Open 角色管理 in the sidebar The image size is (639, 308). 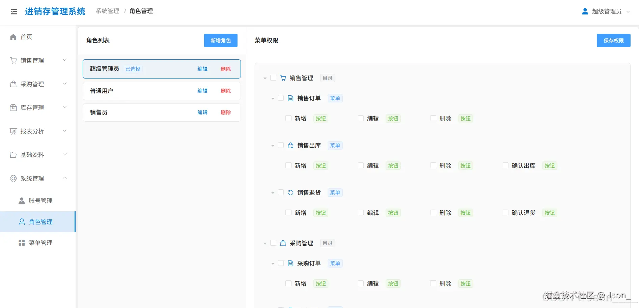pyautogui.click(x=38, y=222)
